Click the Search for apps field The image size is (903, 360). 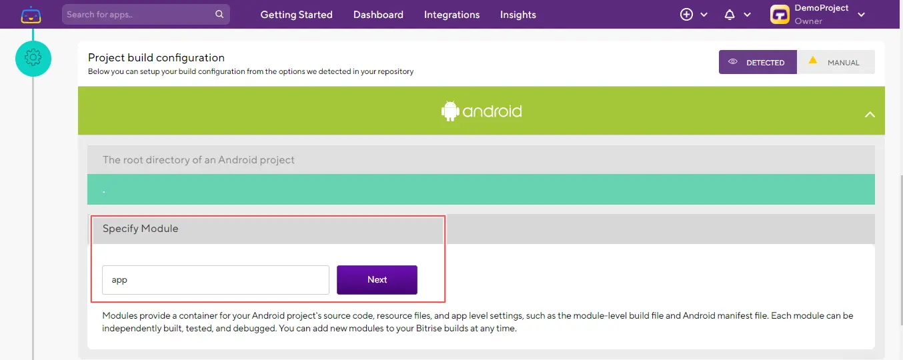139,15
